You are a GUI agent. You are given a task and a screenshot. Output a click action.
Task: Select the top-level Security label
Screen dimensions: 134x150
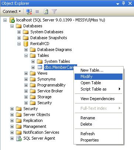click(x=31, y=109)
